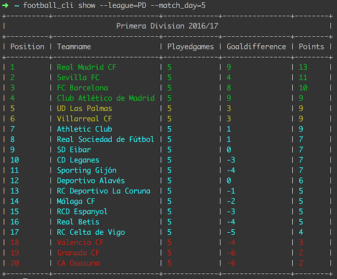Select the Real Madrid CF team name

click(87, 67)
